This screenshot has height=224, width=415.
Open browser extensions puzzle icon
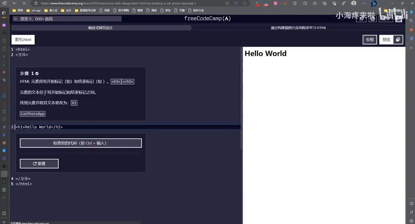[x=295, y=3]
